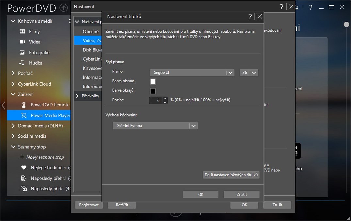
Task: Collapse the Knihovna s médii section
Action: click(x=13, y=21)
